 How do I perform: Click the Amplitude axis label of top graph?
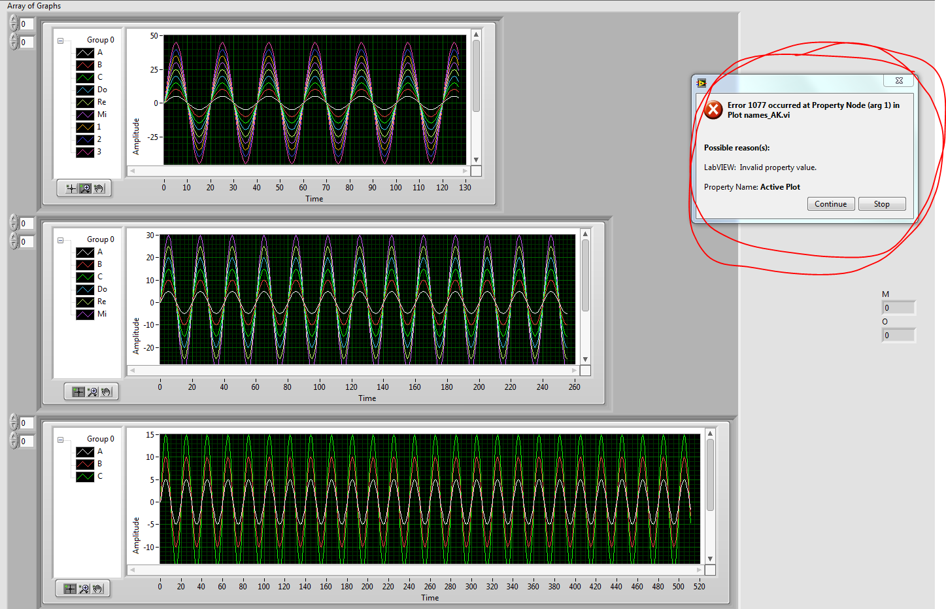click(136, 136)
